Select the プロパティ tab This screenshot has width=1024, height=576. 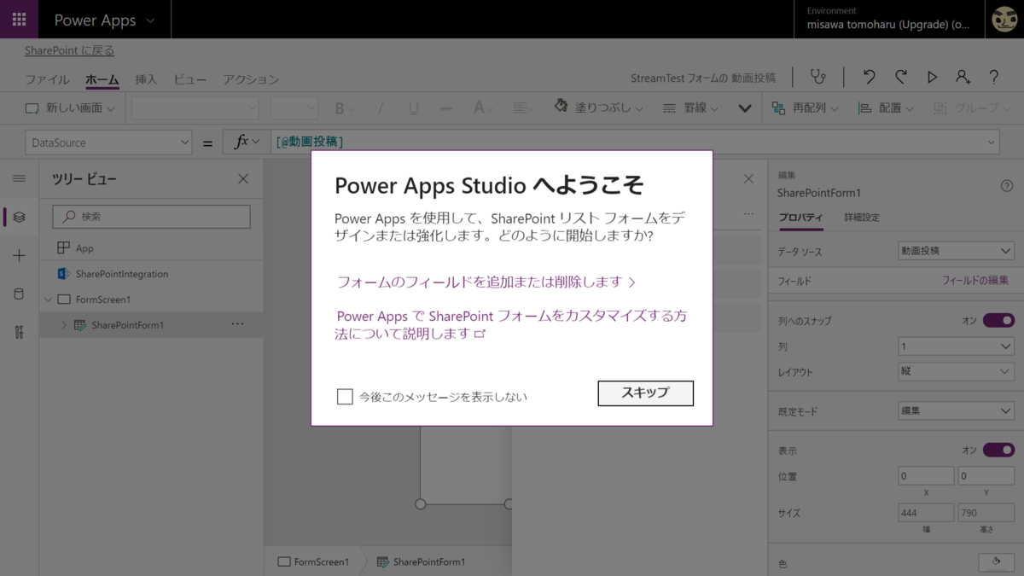800,218
